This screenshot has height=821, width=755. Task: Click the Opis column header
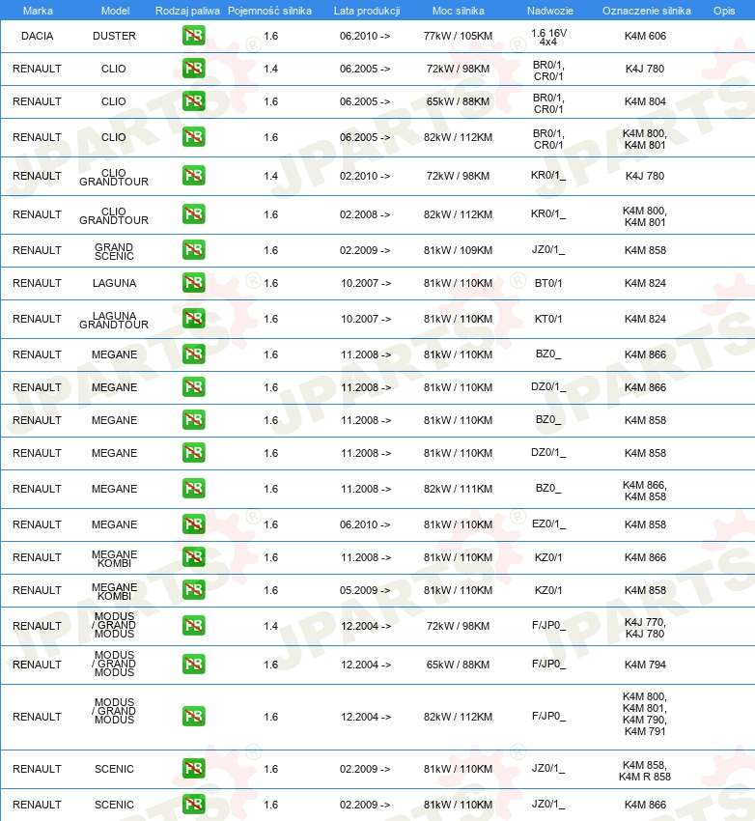[x=724, y=11]
